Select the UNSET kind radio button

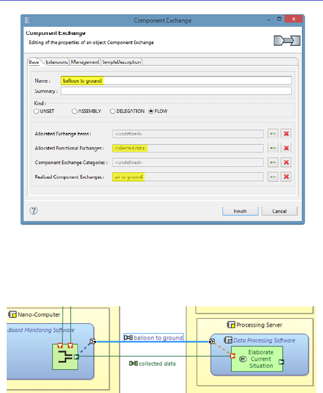point(36,111)
